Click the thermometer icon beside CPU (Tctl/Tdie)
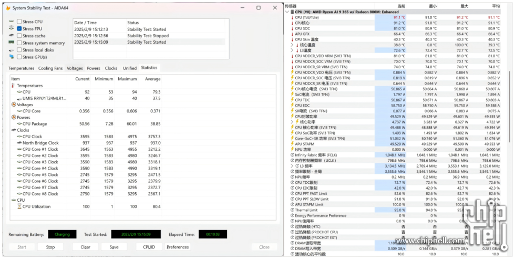Viewport: 515px width, 259px height. click(x=292, y=17)
